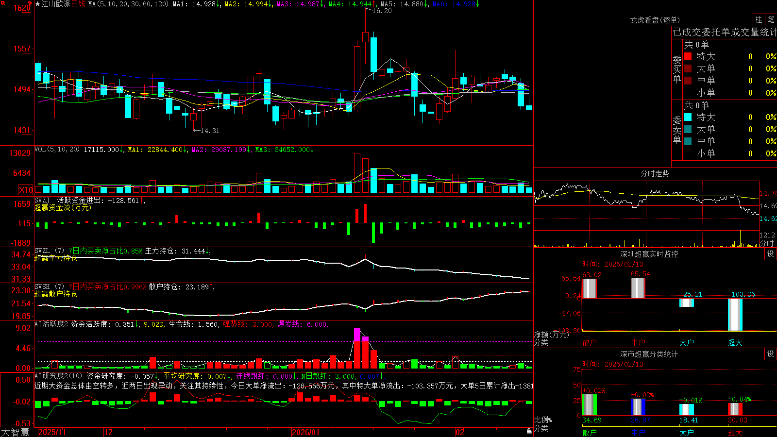Click the teal 大单 swatch under 委卖单
The width and height of the screenshot is (777, 437).
[688, 129]
